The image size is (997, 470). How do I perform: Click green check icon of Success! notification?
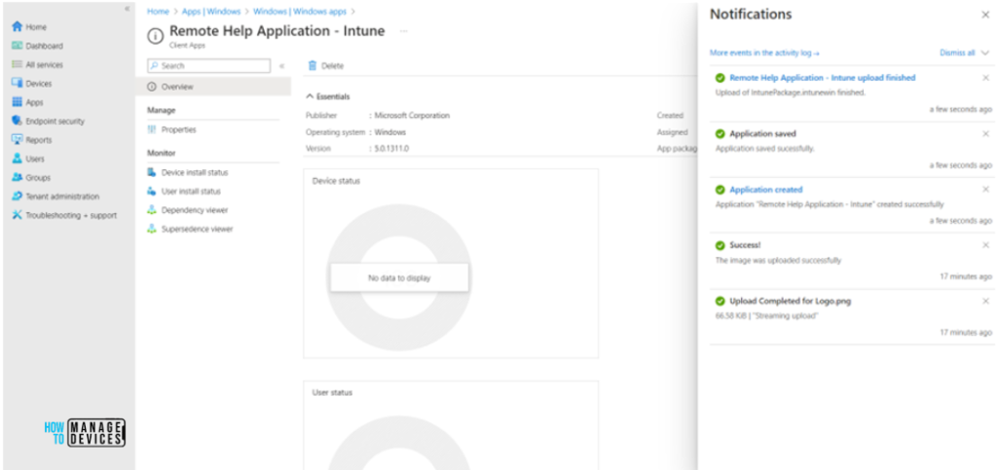[x=720, y=246]
